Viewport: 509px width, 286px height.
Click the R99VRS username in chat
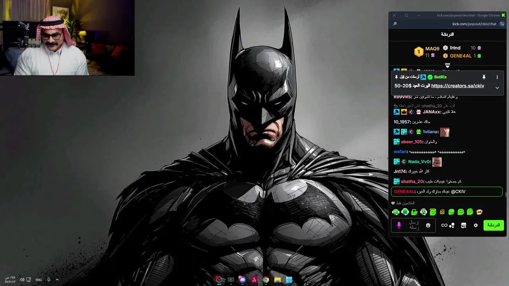click(402, 97)
